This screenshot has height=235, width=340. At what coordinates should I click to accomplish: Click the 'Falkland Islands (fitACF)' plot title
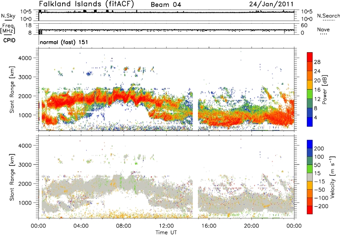(x=86, y=4)
